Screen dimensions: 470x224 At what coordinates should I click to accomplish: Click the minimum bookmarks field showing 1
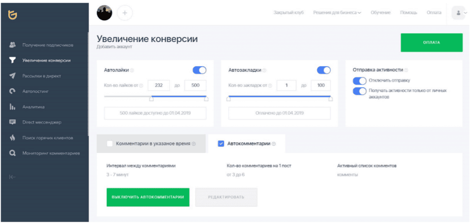tap(286, 85)
